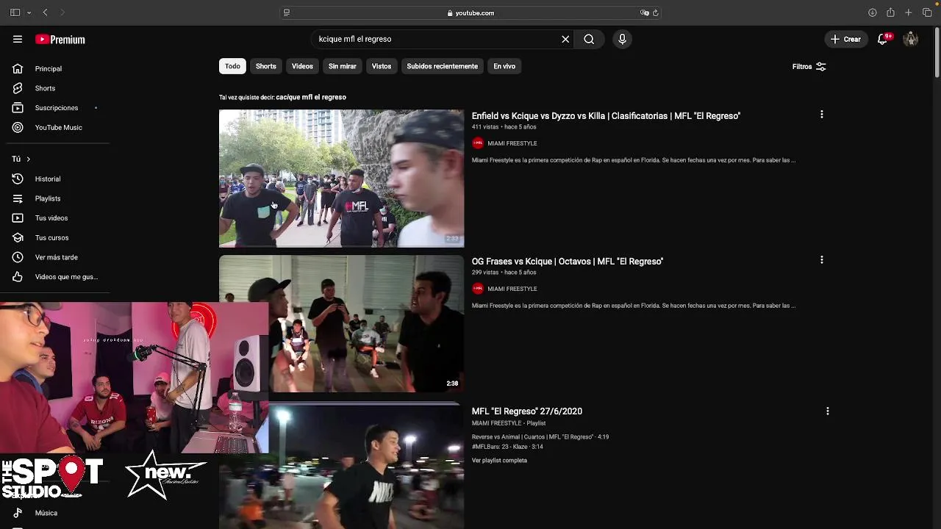Open Safari sidebar options dropdown arrow
Screen dimensions: 941x529
[29, 12]
